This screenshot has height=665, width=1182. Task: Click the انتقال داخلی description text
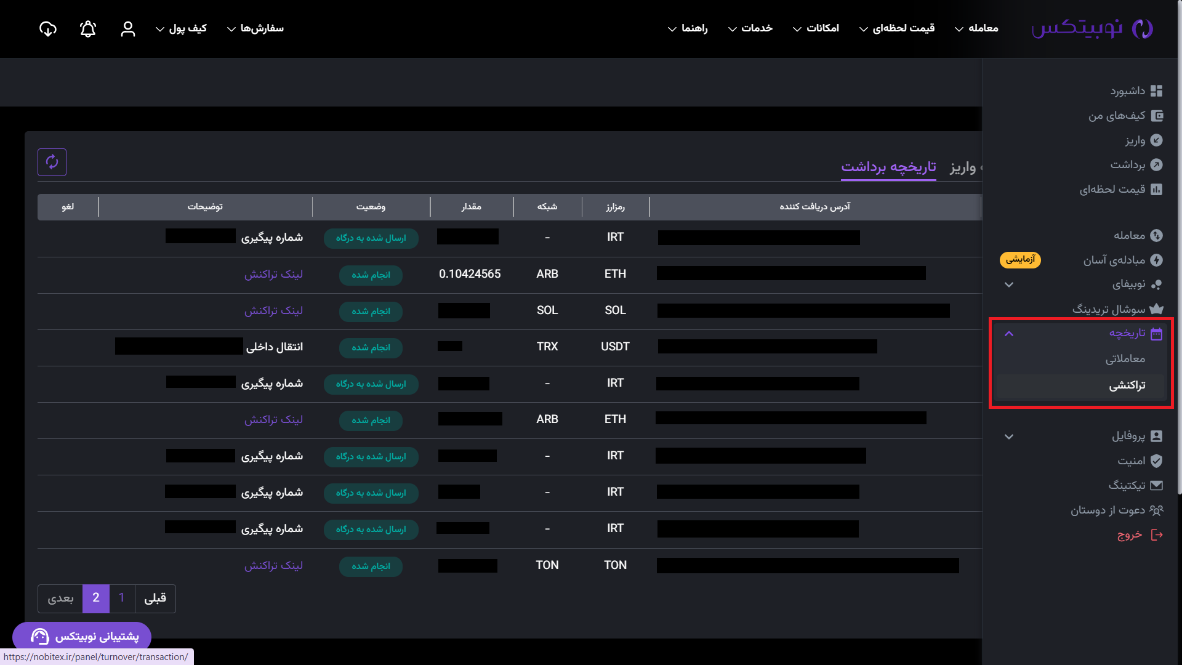tap(275, 347)
